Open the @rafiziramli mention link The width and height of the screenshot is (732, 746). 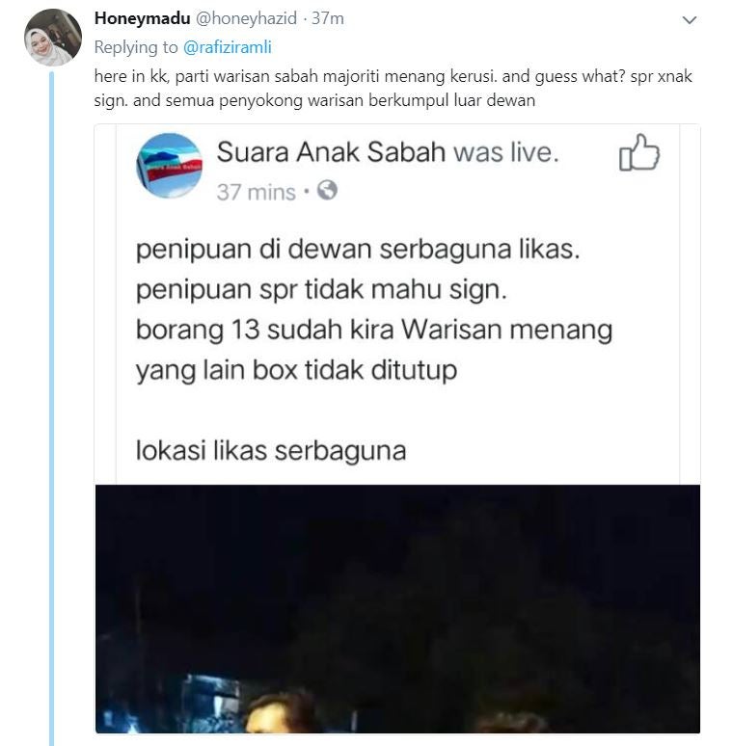(227, 47)
